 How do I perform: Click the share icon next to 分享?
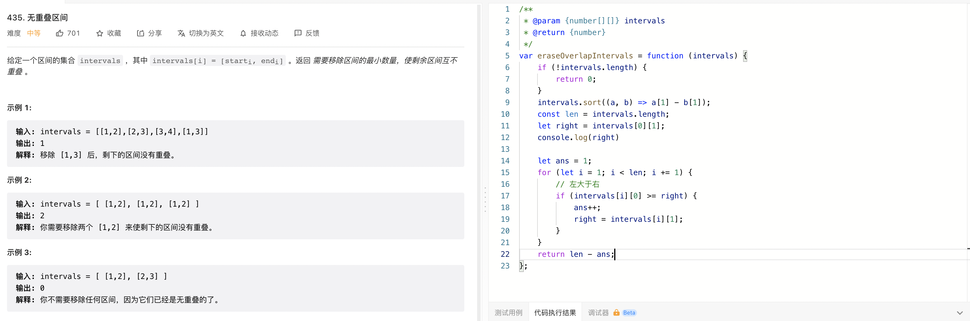point(141,33)
